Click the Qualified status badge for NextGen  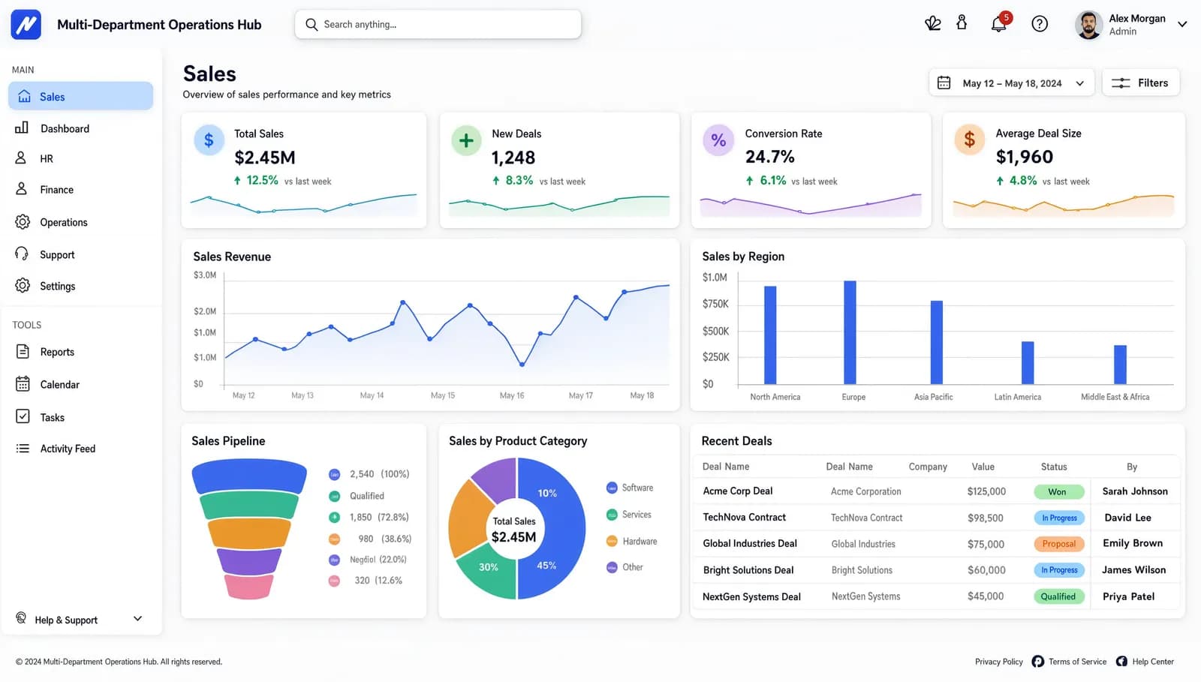pyautogui.click(x=1058, y=596)
